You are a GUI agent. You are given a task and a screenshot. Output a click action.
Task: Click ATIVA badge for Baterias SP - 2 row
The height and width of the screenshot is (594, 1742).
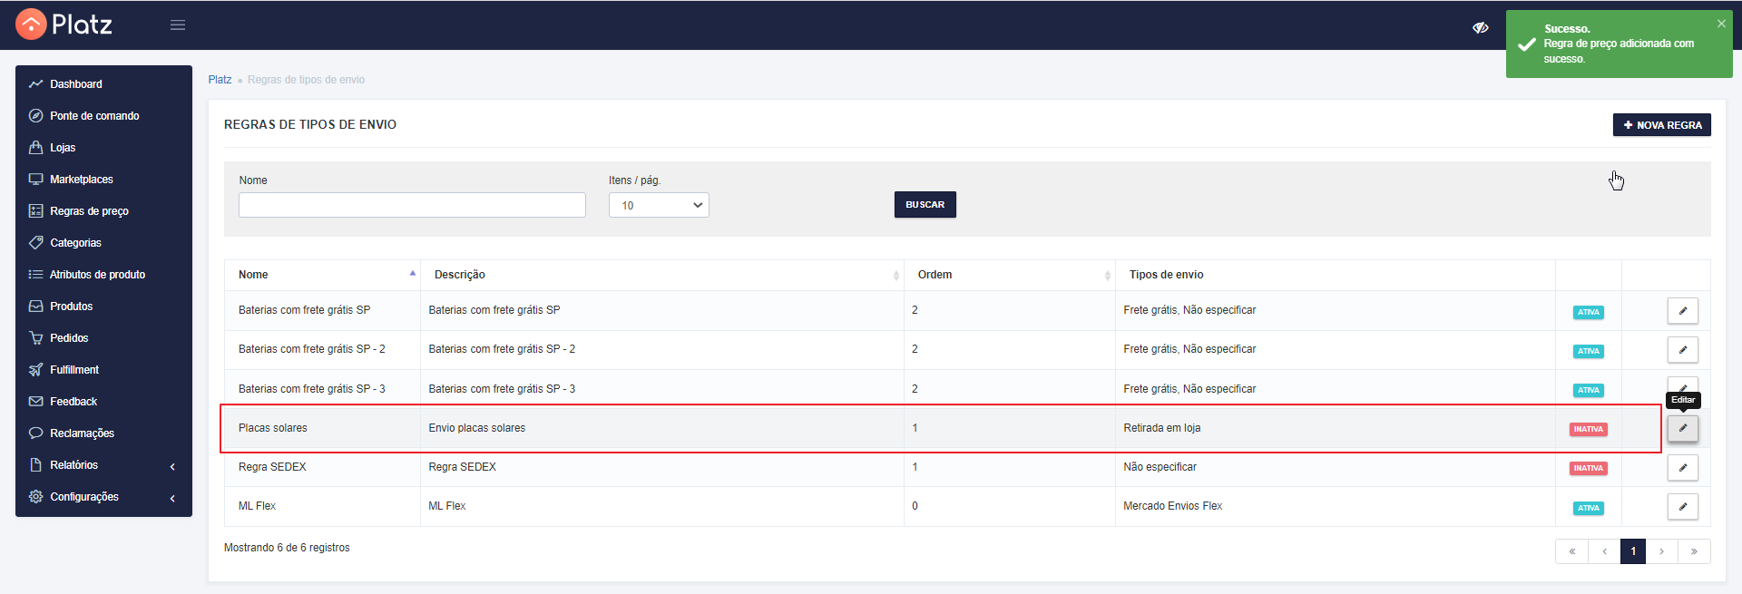click(1588, 351)
